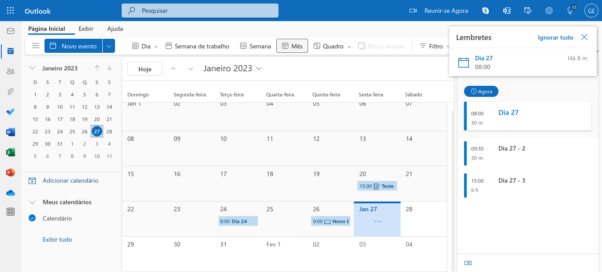This screenshot has height=272, width=602.
Task: Switch to the Mês view
Action: [292, 46]
